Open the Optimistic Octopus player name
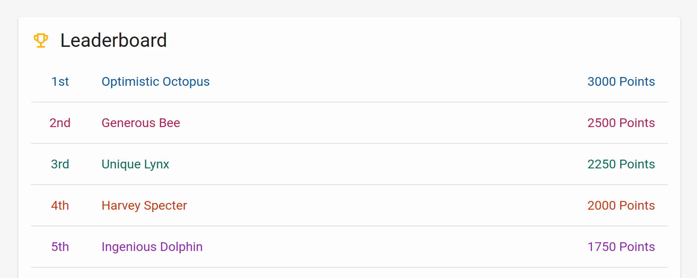The height and width of the screenshot is (278, 697). click(x=156, y=81)
